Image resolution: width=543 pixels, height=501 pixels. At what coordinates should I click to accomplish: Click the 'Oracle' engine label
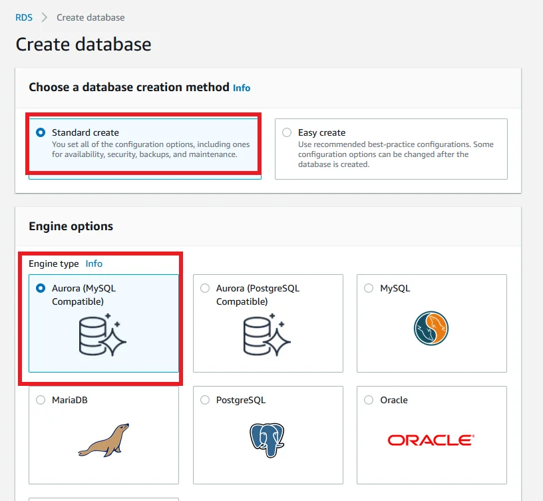pyautogui.click(x=394, y=400)
